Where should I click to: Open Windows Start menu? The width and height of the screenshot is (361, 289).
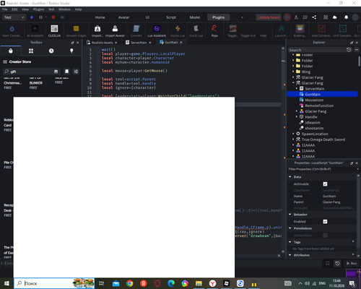(x=6, y=283)
